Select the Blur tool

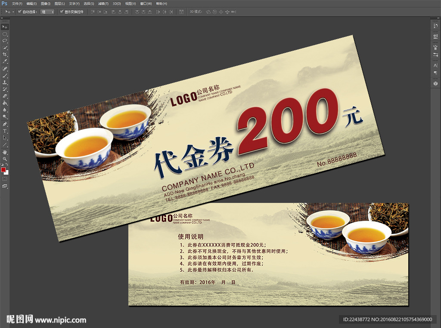(5, 110)
